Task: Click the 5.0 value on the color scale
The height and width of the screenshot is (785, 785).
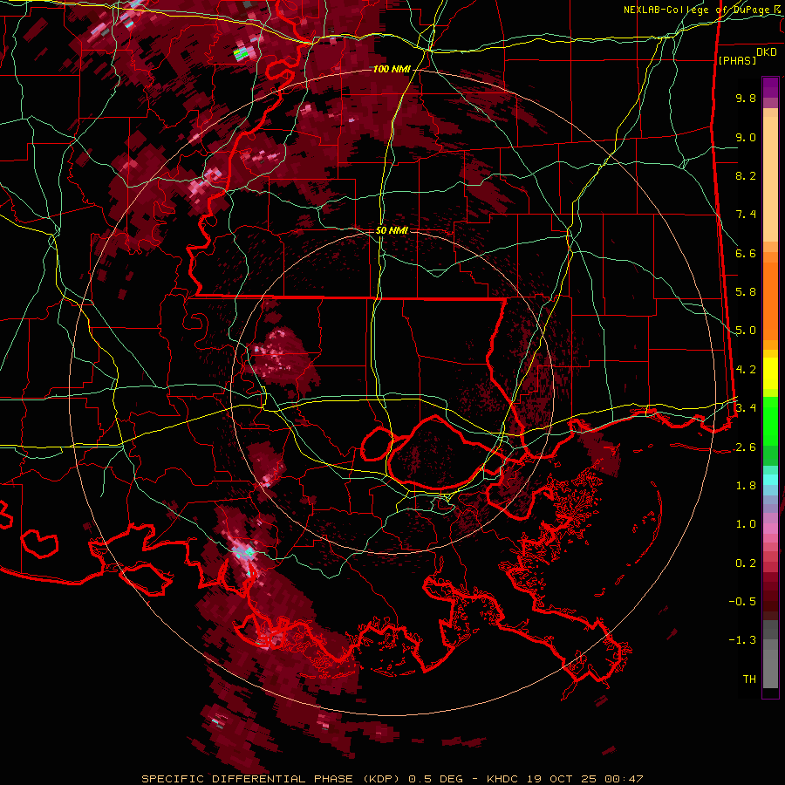Action: tap(746, 331)
